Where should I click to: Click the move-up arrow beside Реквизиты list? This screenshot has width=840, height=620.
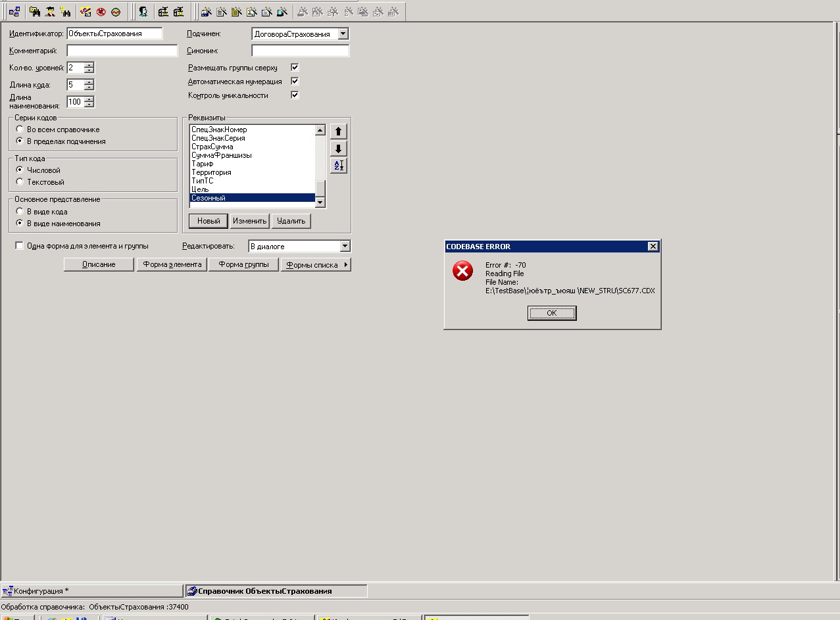338,131
